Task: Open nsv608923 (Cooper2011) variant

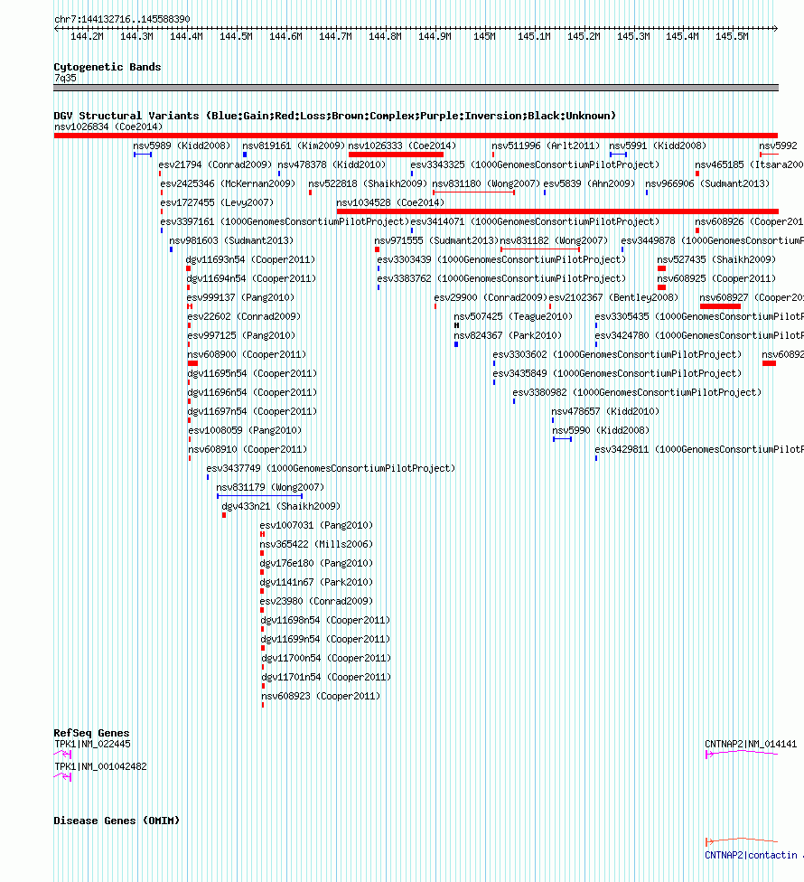Action: pyautogui.click(x=321, y=697)
